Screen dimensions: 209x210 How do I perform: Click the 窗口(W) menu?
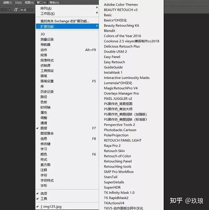(42, 3)
